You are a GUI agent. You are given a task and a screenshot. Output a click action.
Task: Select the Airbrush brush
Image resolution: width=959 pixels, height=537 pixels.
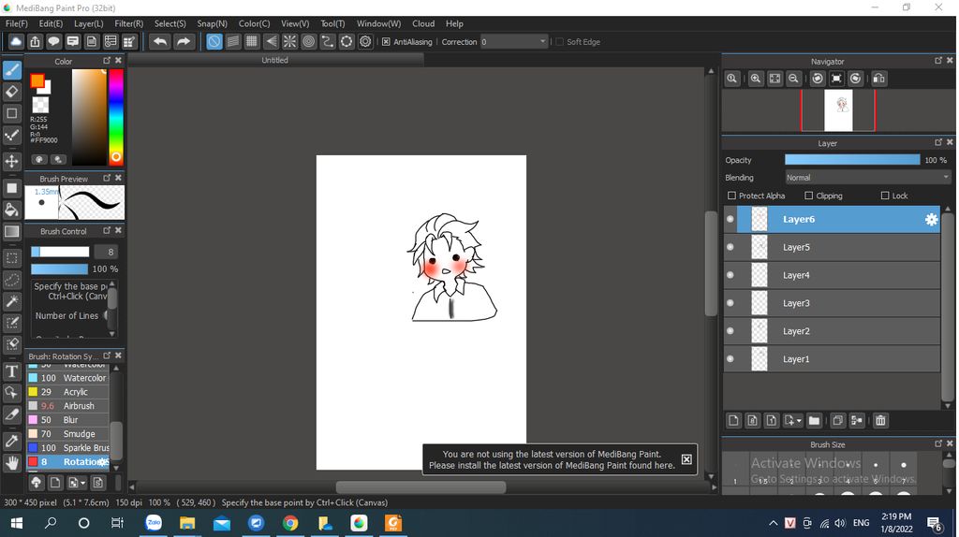[x=67, y=406]
